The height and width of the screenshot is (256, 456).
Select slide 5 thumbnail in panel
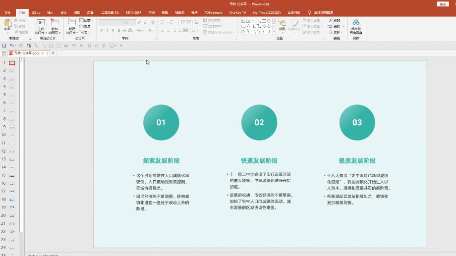pyautogui.click(x=12, y=95)
